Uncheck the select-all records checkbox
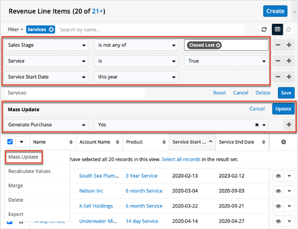 pyautogui.click(x=10, y=142)
